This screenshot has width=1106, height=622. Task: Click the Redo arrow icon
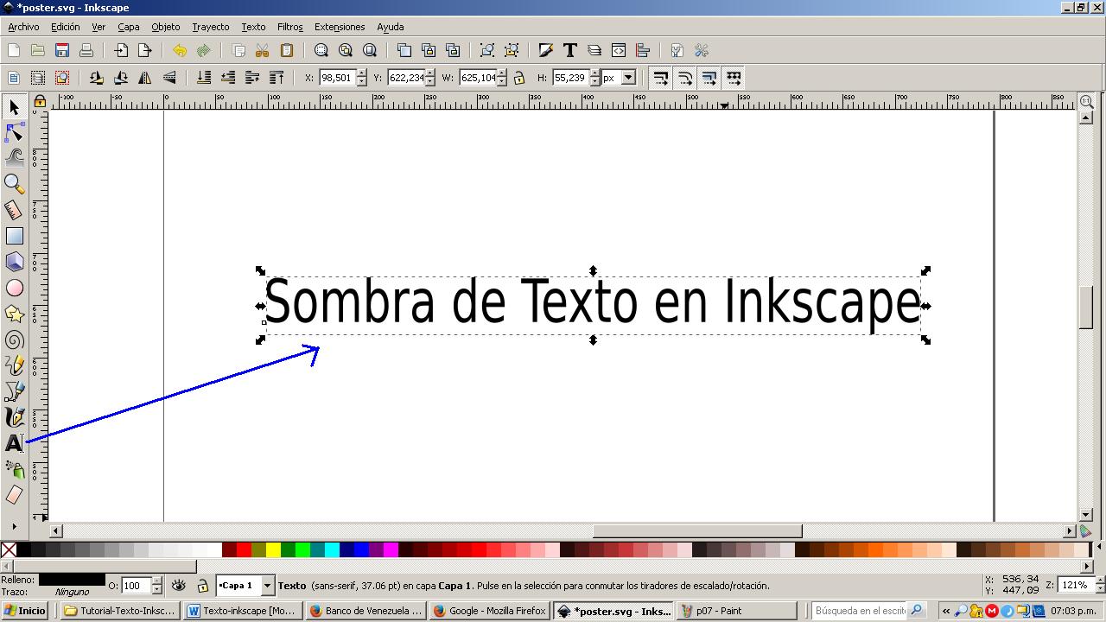point(204,50)
